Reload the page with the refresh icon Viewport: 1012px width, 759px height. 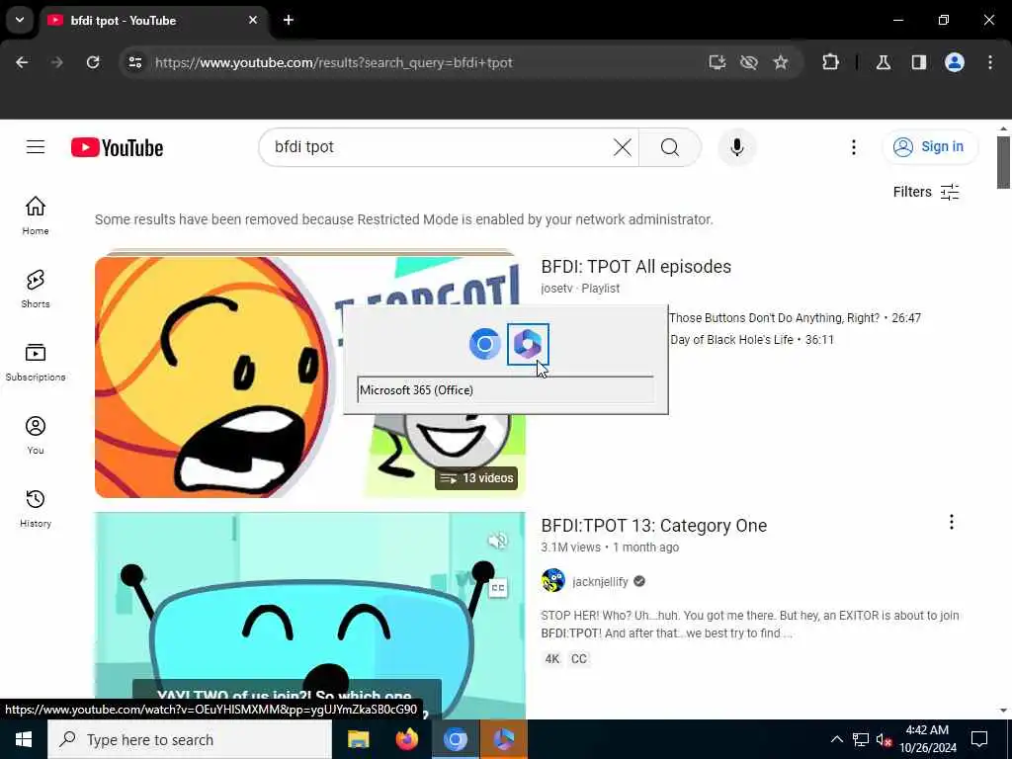tap(93, 62)
